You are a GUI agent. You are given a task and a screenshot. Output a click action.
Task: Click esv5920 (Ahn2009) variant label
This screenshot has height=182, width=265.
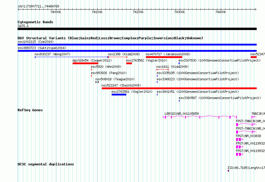(106, 67)
